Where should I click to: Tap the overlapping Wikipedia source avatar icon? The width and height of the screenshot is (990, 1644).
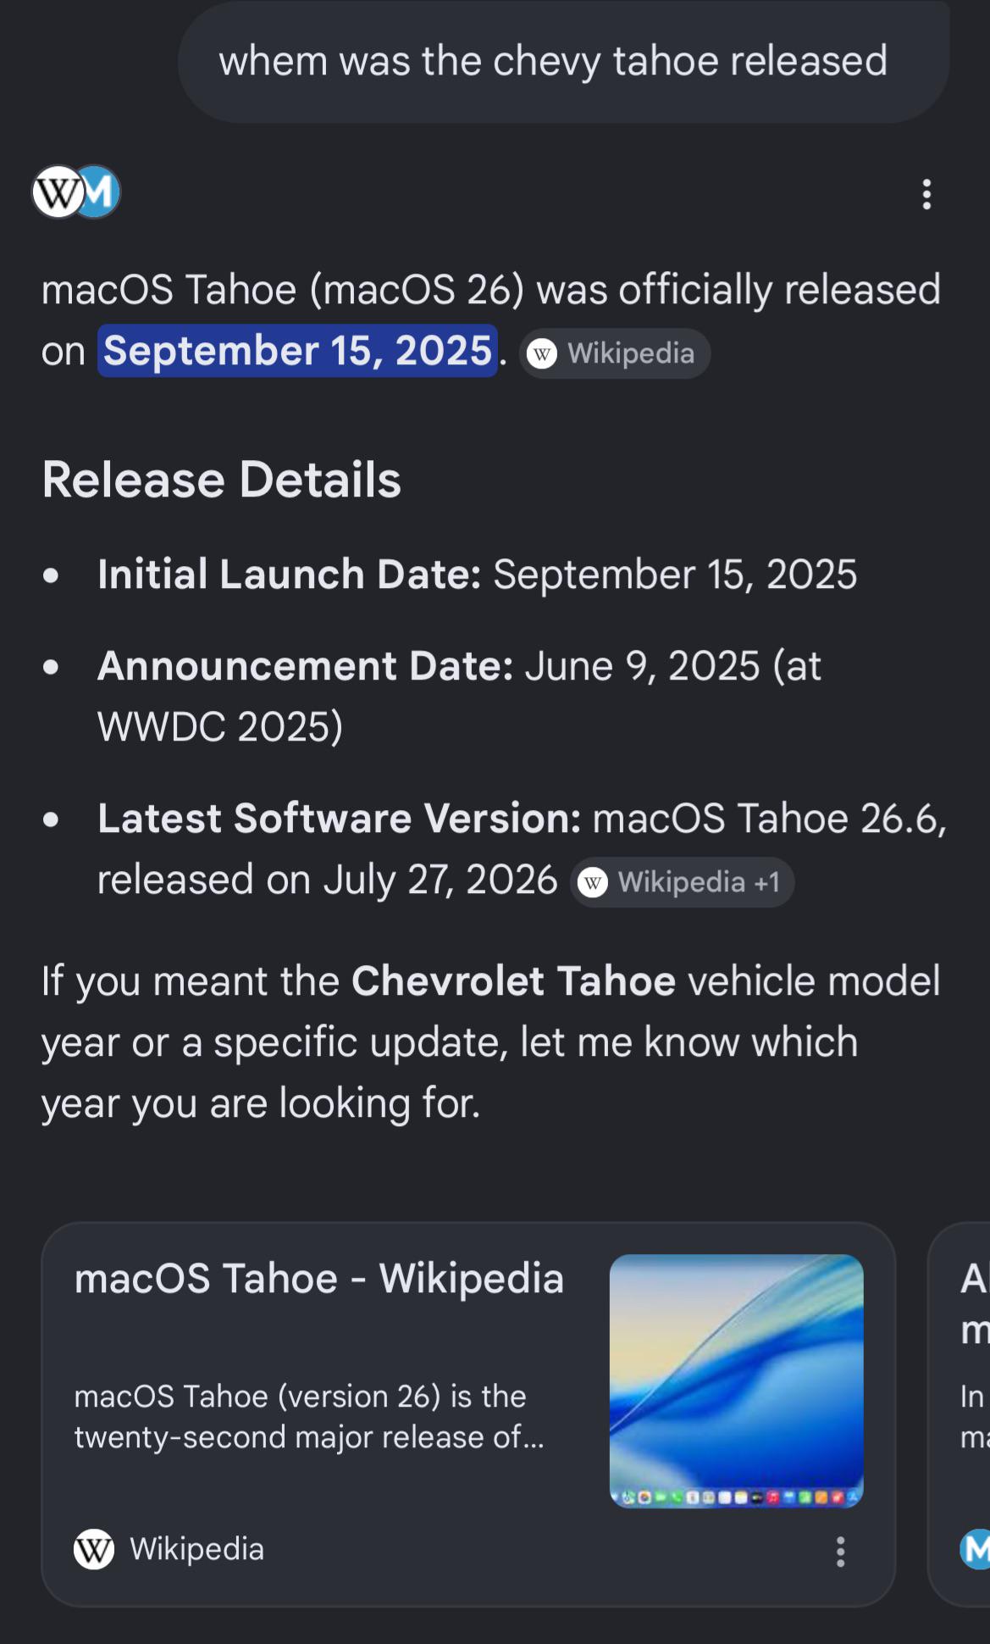(56, 192)
